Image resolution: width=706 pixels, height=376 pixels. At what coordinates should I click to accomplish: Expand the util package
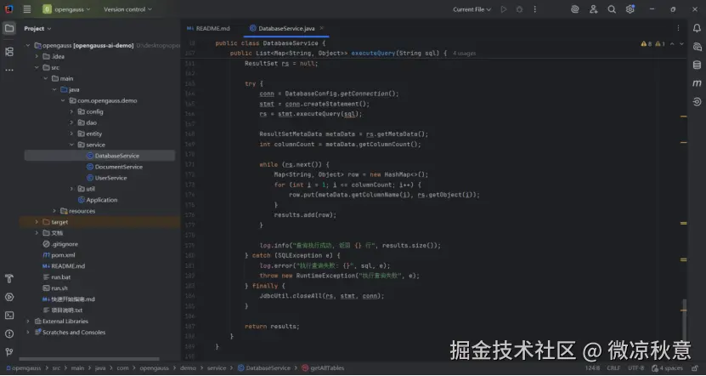point(71,189)
